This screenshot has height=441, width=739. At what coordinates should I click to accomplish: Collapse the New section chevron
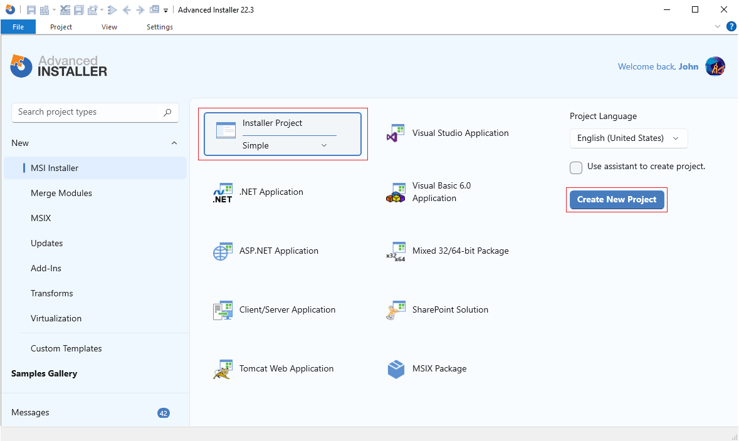(174, 143)
